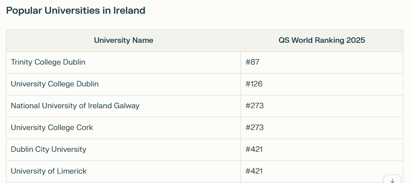Select #273 ranking beside Cork

(322, 128)
